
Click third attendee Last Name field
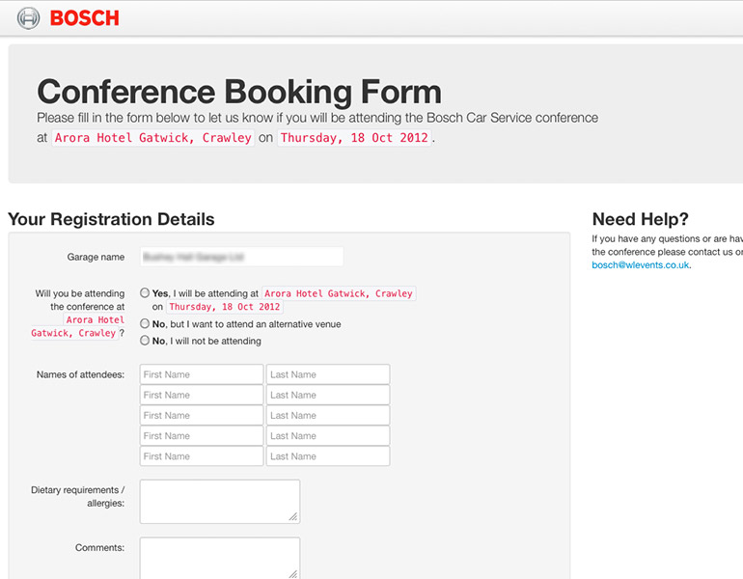tap(328, 415)
